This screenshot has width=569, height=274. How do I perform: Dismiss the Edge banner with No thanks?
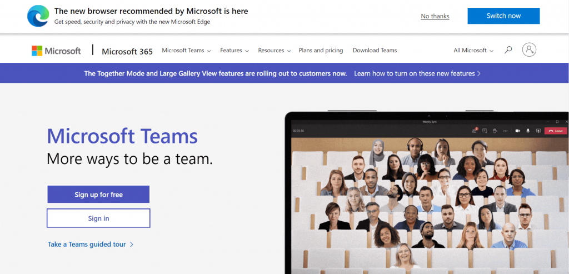tap(435, 16)
